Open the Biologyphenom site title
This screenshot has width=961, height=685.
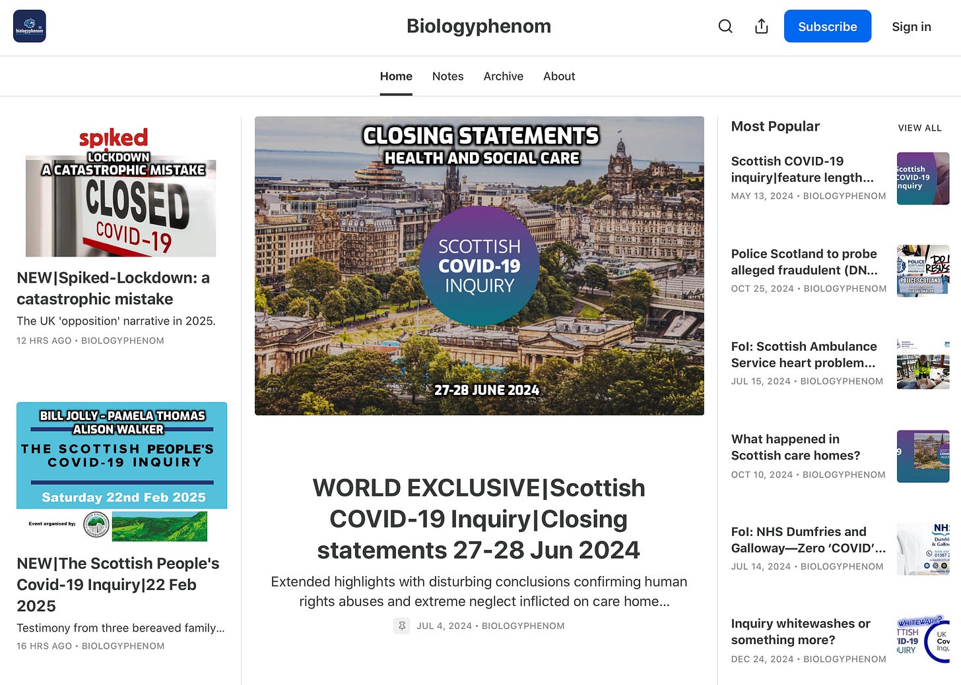[x=479, y=26]
